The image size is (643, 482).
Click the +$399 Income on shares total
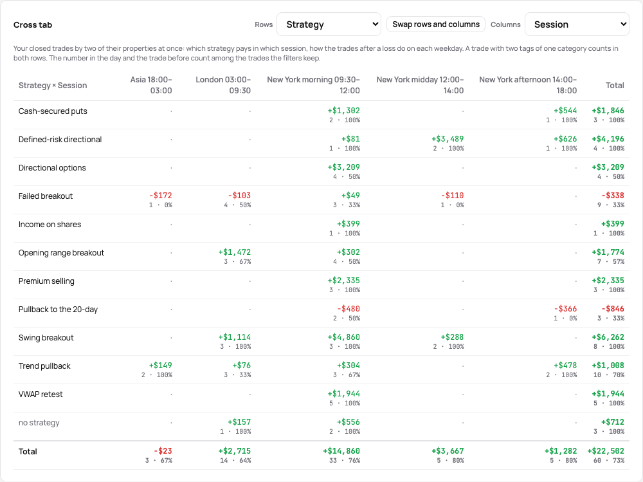point(608,228)
